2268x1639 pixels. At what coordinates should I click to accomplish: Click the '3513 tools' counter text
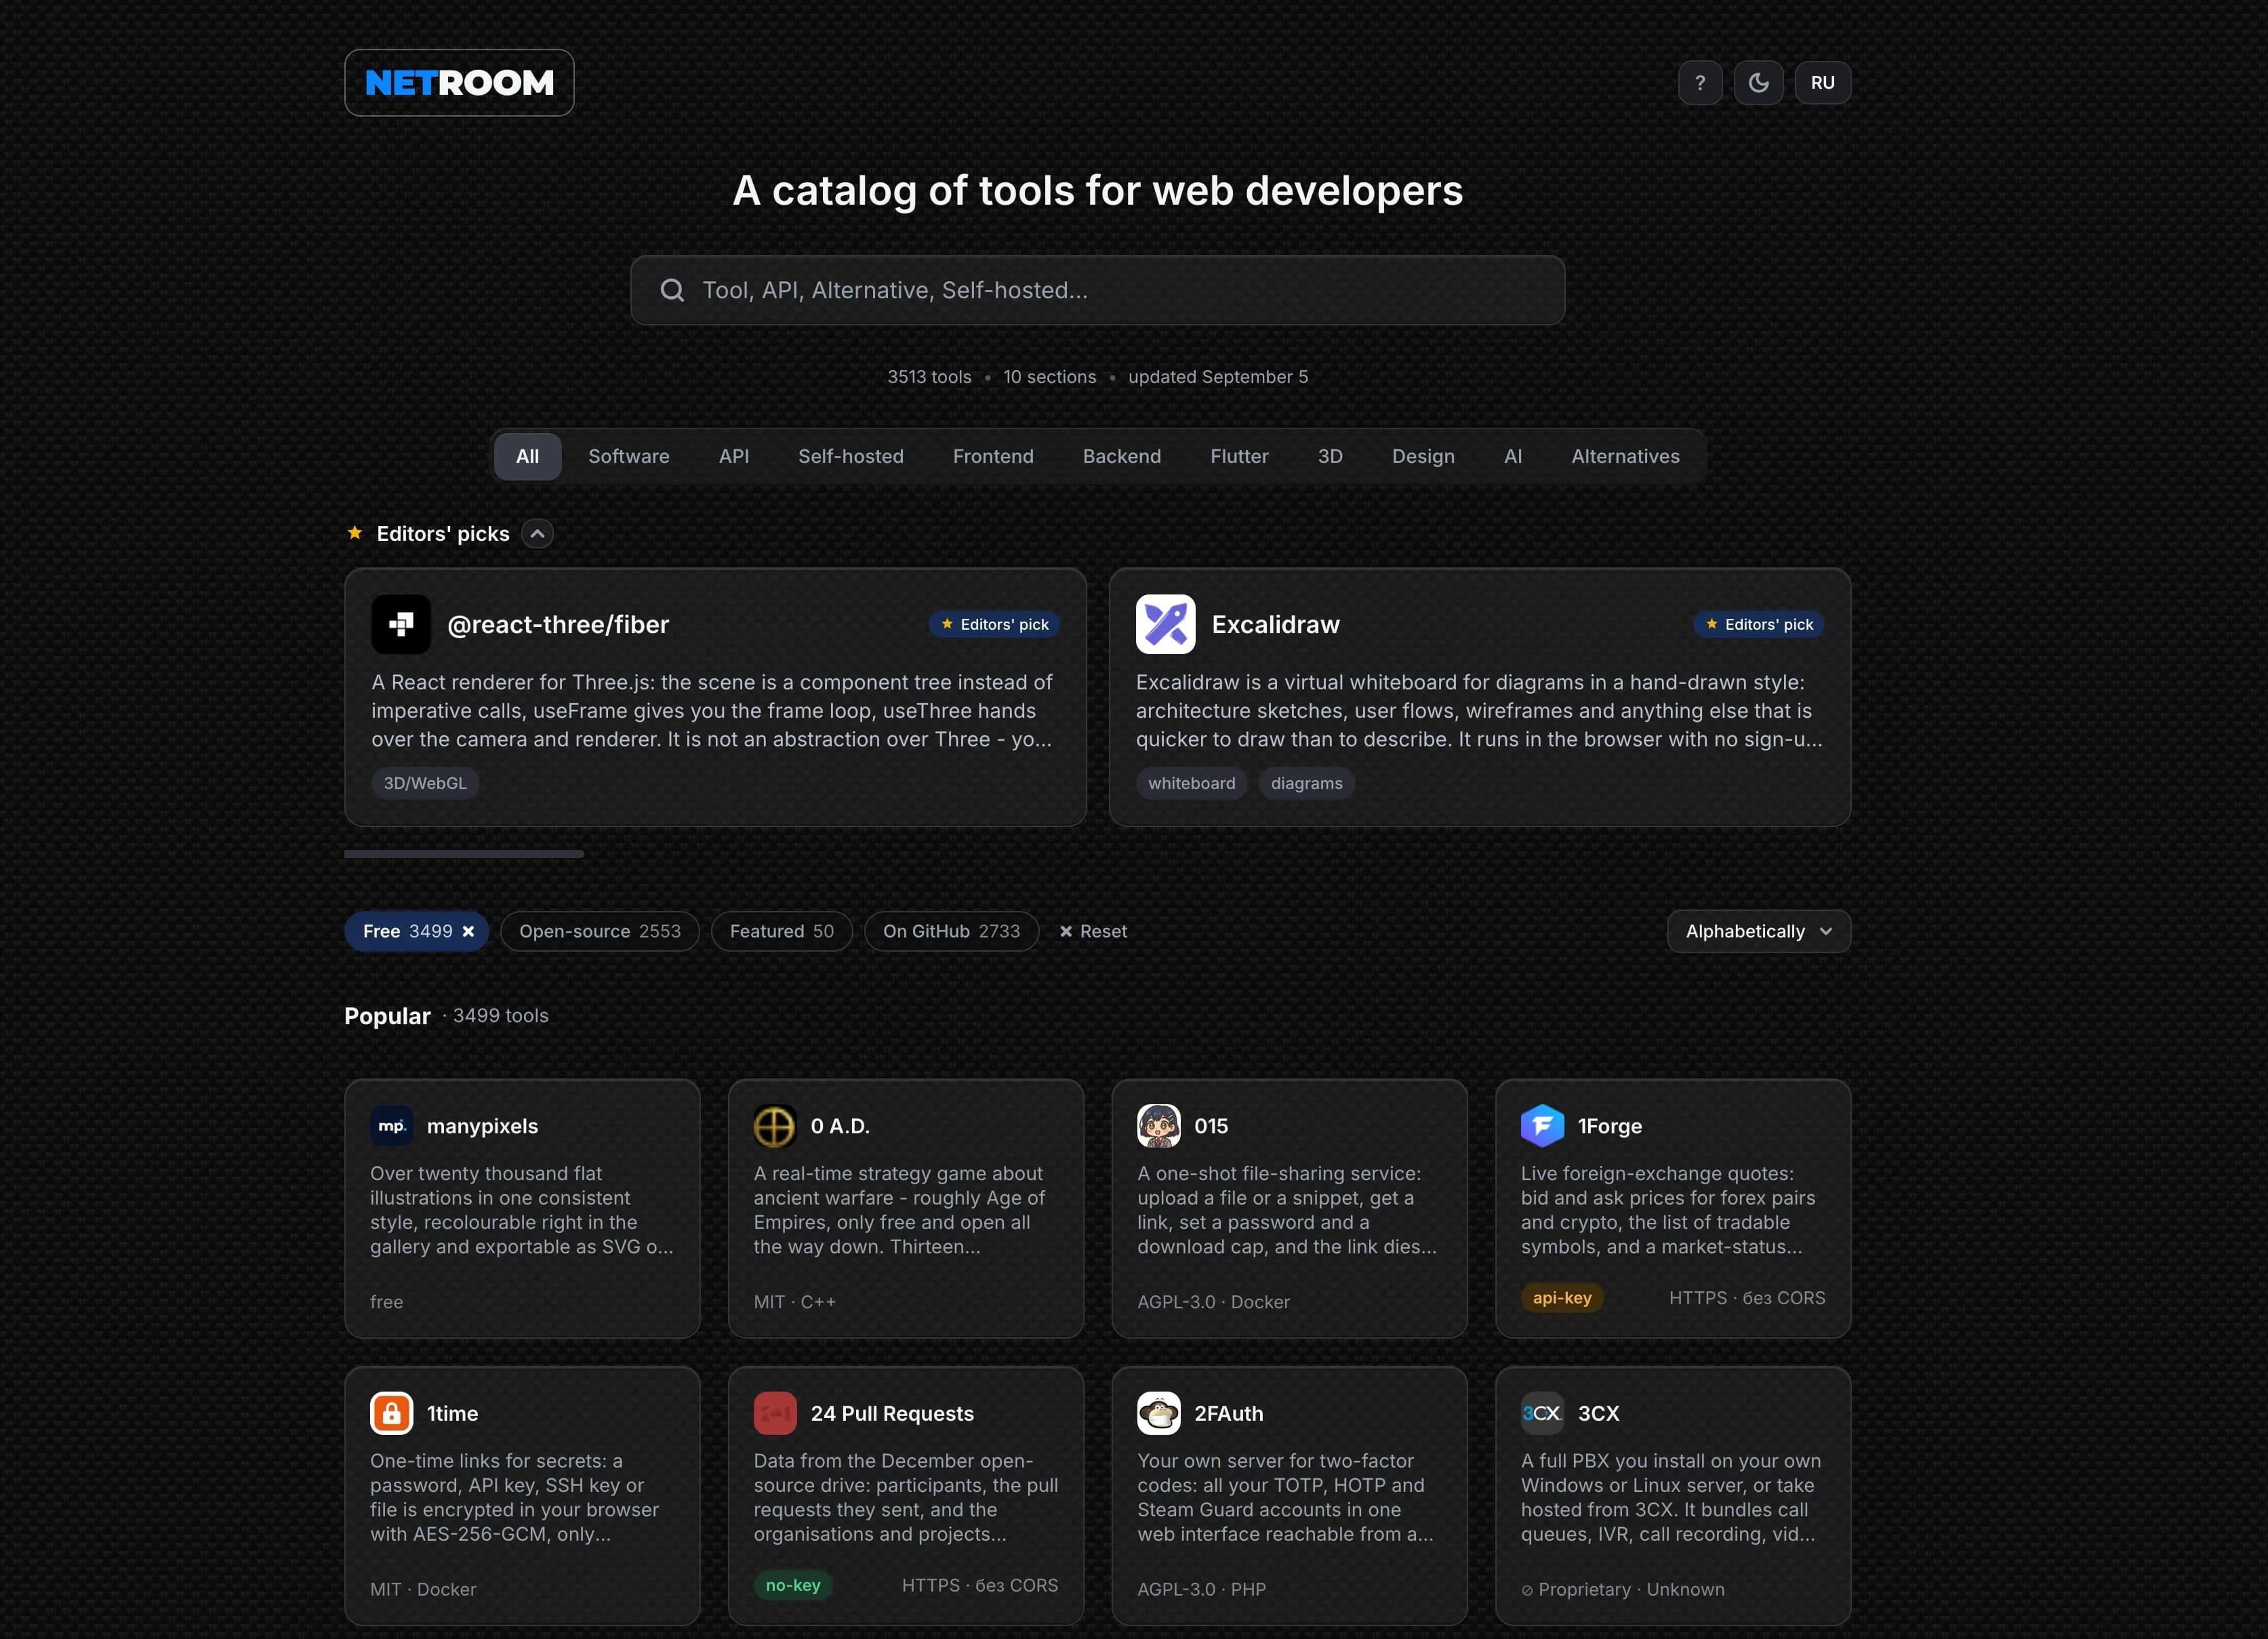click(929, 377)
